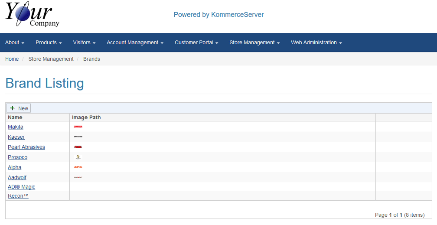This screenshot has width=437, height=225.
Task: Click the Prosoco brand logo thumbnail
Action: tap(78, 157)
